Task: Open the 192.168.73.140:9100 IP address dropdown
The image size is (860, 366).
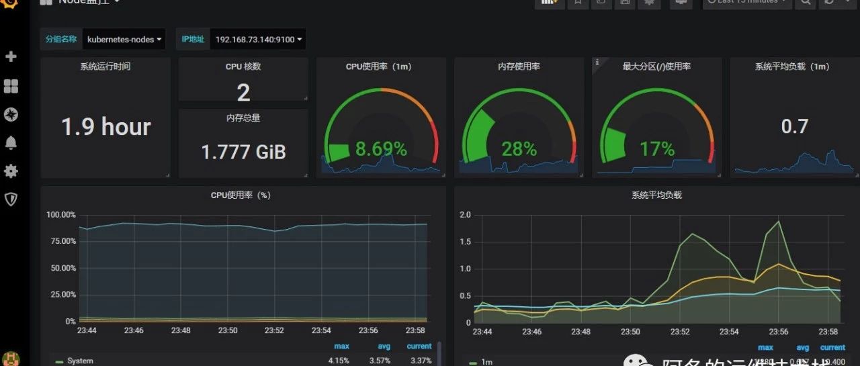Action: click(x=258, y=40)
